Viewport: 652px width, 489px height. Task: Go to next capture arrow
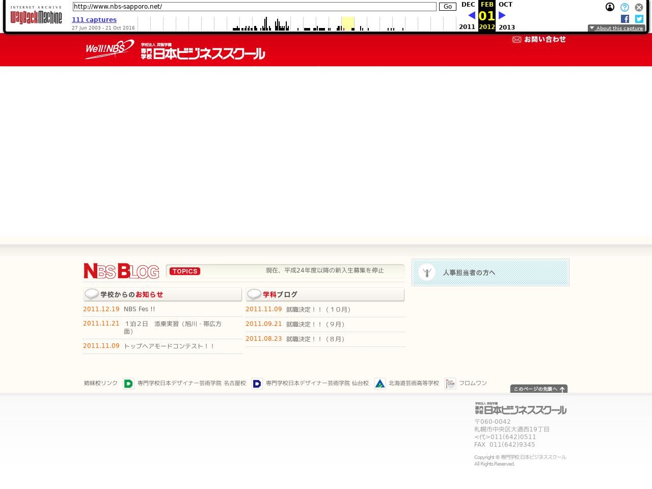click(502, 15)
